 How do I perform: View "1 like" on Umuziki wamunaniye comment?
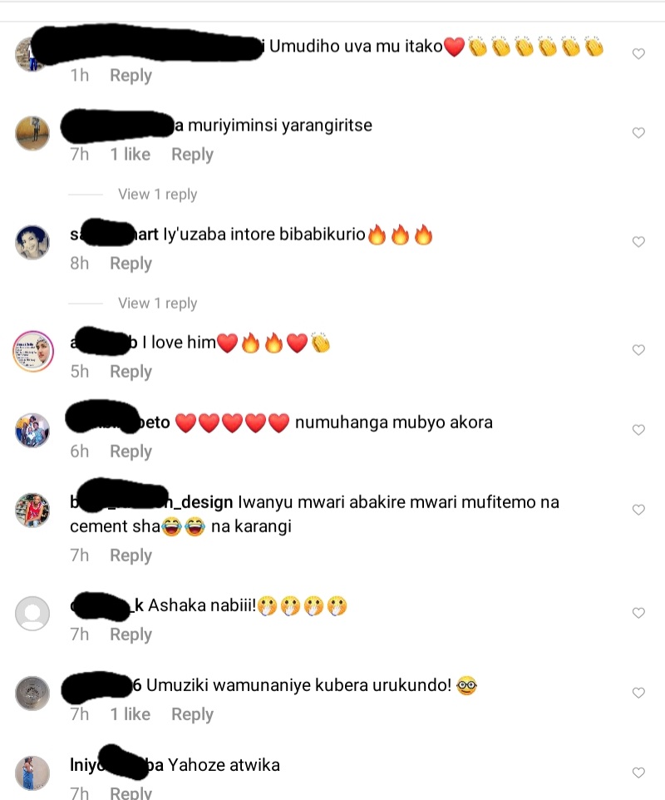coord(130,714)
